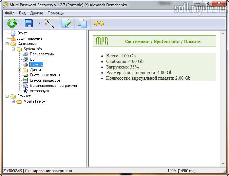
Task: Click 'Количество виртуальной памяти: 2.00 Gb' line
Action: (148, 78)
